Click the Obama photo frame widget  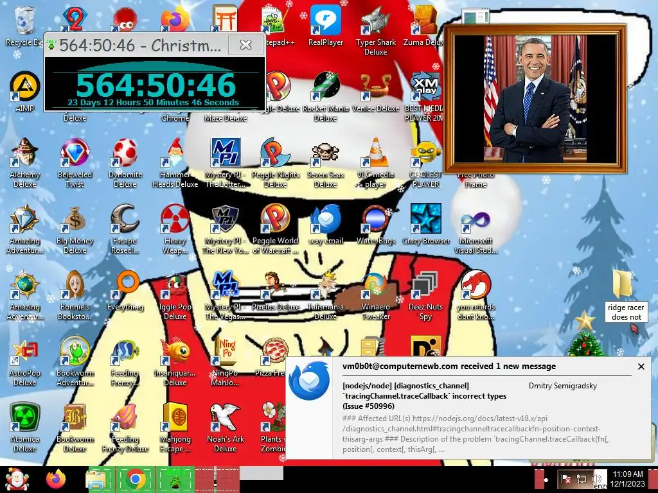pos(535,99)
